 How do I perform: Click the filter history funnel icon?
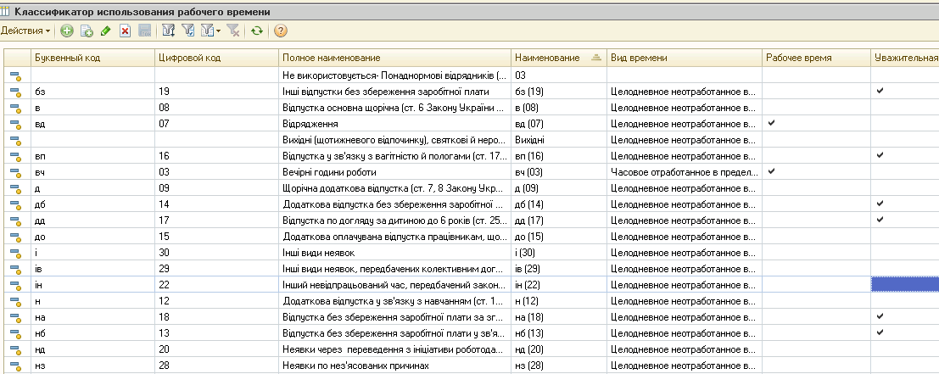pos(207,31)
